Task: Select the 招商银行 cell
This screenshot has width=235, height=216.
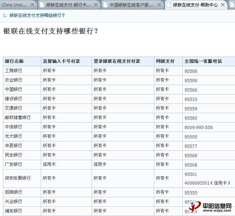Action: point(22,192)
